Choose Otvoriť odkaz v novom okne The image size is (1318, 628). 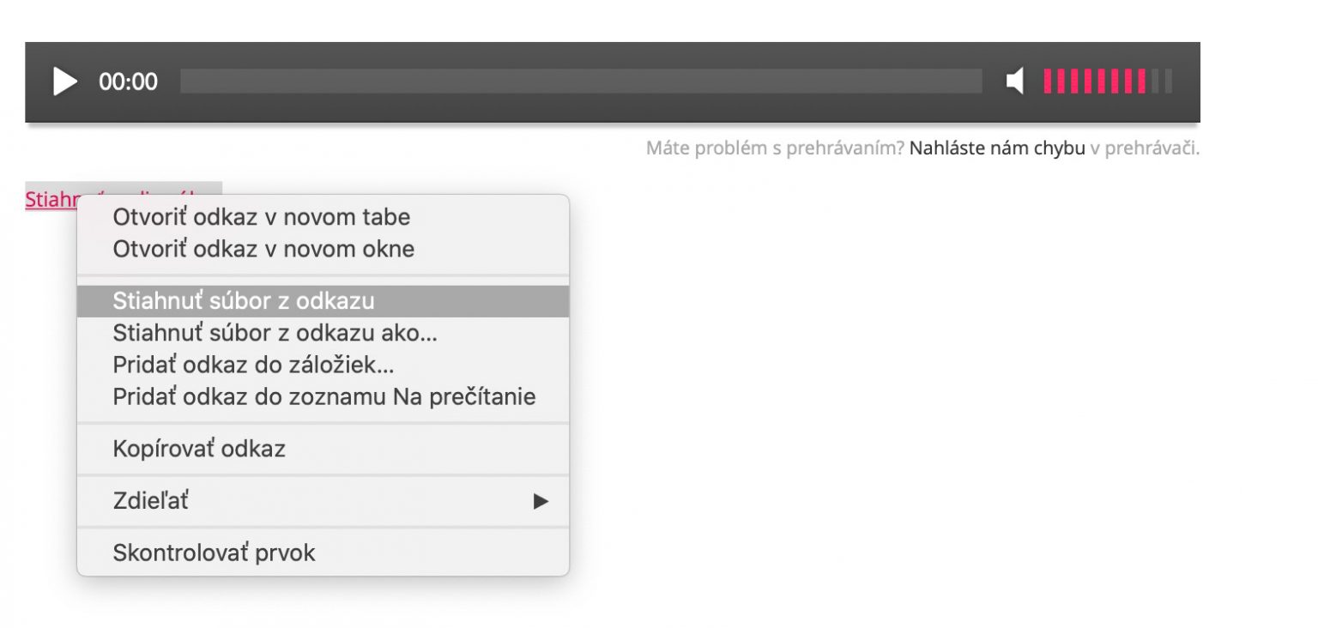click(263, 249)
